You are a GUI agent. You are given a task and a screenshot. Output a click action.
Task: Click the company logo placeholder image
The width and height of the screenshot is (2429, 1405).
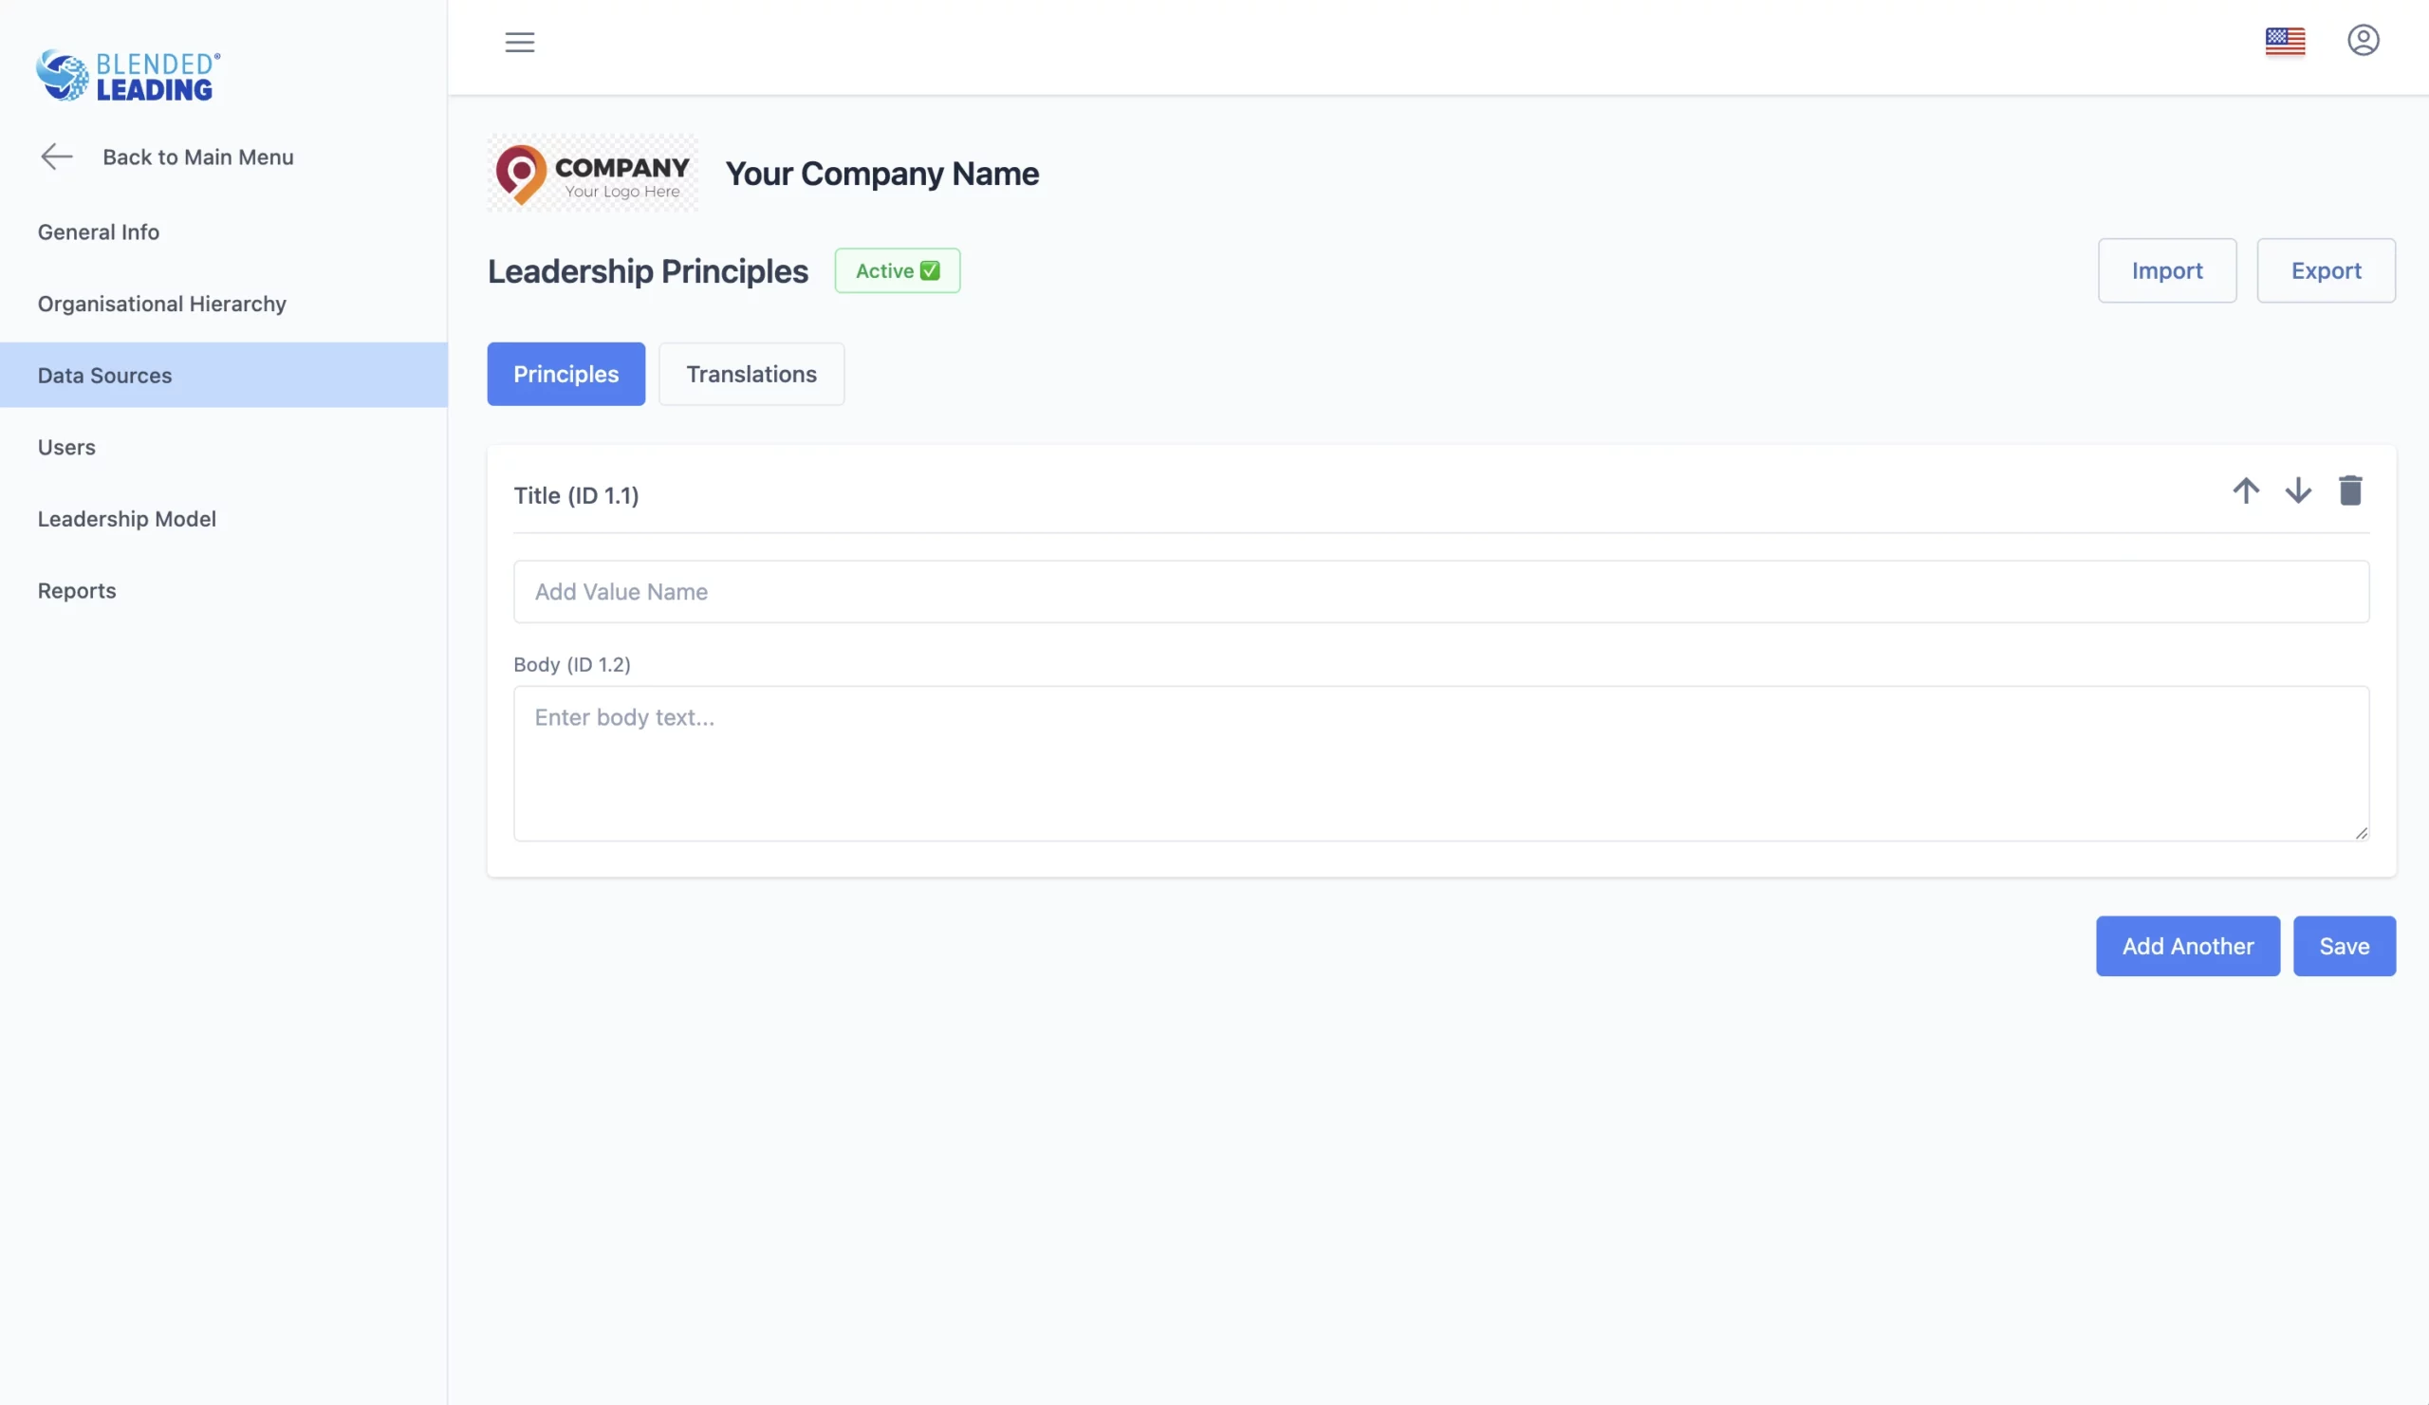592,174
